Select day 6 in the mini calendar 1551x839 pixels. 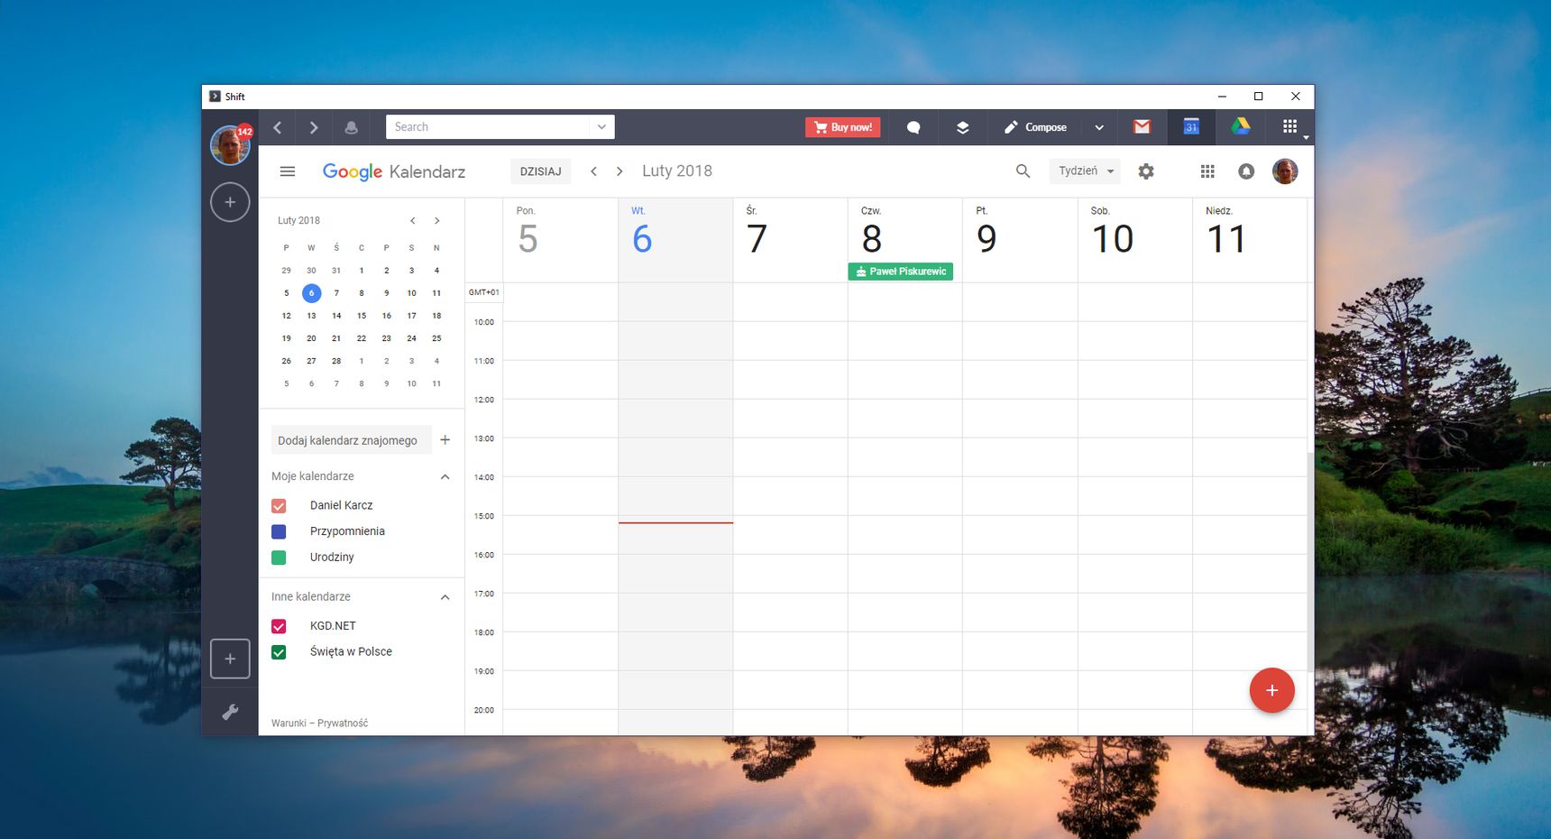(x=311, y=292)
